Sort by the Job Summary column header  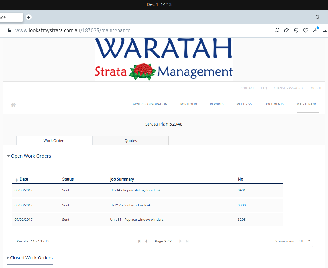[x=122, y=179]
